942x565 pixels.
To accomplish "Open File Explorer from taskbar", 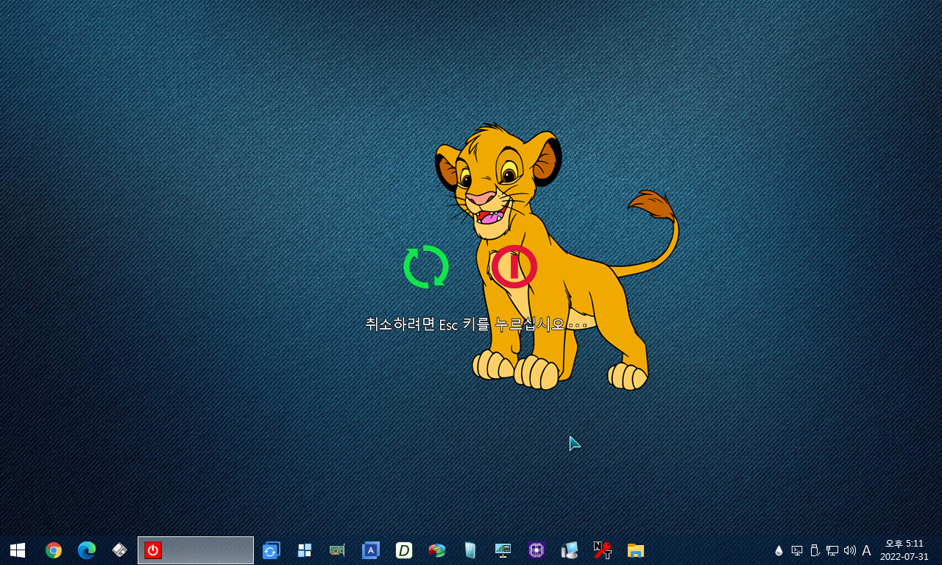I will pos(636,550).
